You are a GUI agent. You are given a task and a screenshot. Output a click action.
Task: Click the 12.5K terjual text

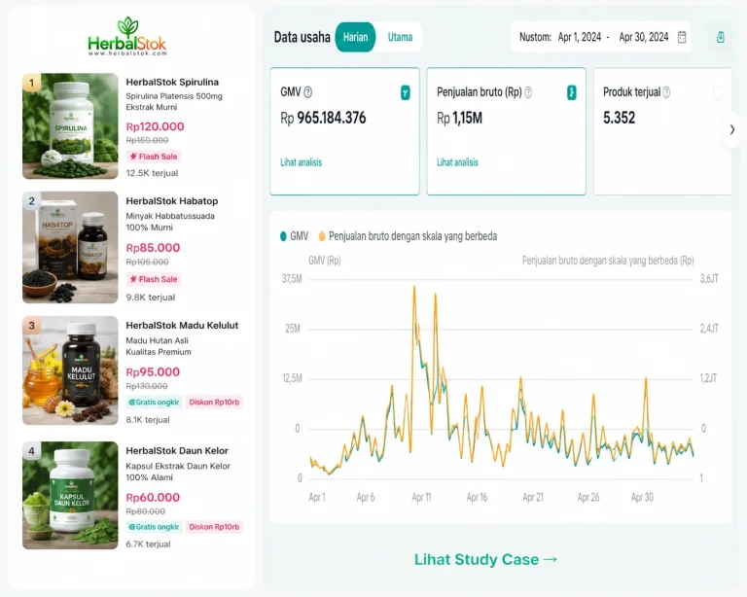[152, 173]
